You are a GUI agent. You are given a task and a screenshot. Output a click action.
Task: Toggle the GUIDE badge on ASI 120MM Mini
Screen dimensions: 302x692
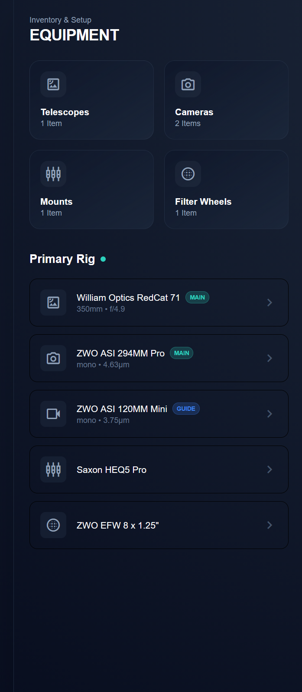[186, 409]
